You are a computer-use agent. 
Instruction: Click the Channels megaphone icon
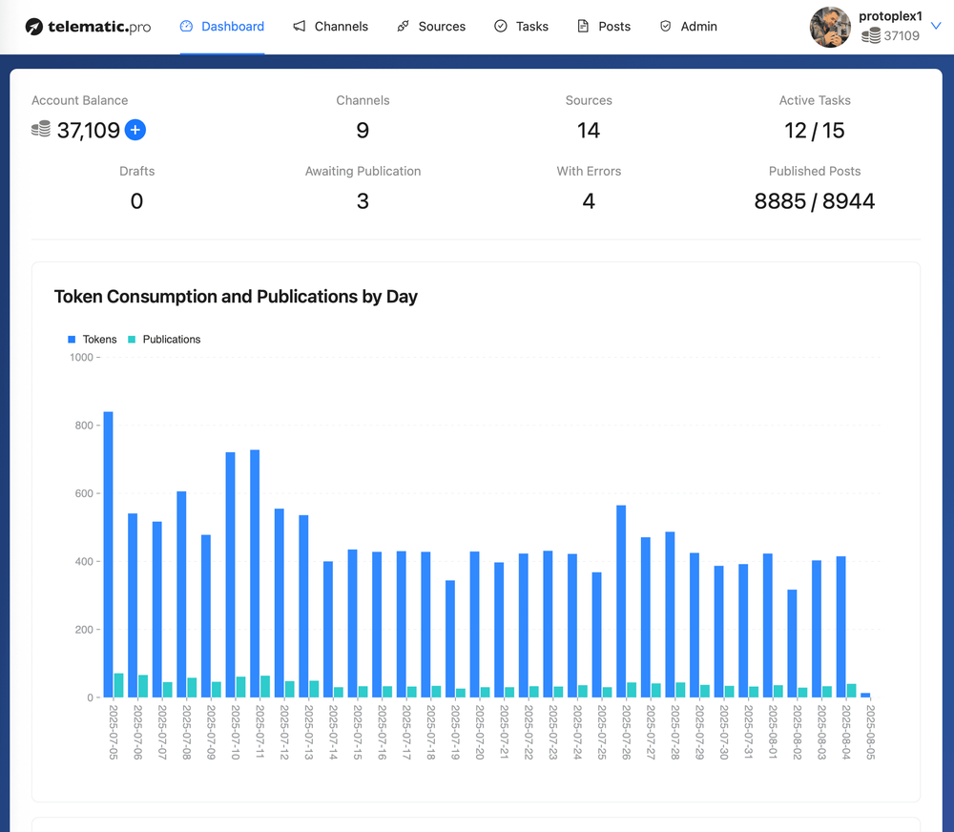click(300, 26)
